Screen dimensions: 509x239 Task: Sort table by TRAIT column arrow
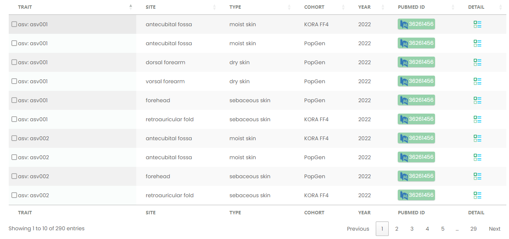pyautogui.click(x=131, y=7)
